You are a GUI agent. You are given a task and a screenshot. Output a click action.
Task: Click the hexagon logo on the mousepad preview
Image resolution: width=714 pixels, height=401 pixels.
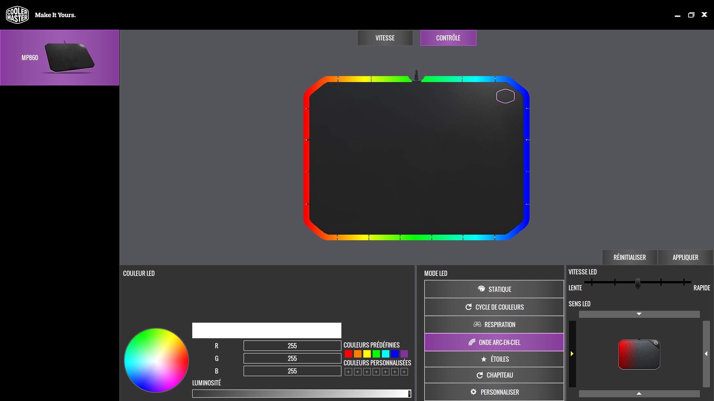tap(505, 96)
